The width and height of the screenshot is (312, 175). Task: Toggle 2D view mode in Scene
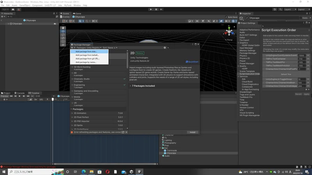coord(197,21)
